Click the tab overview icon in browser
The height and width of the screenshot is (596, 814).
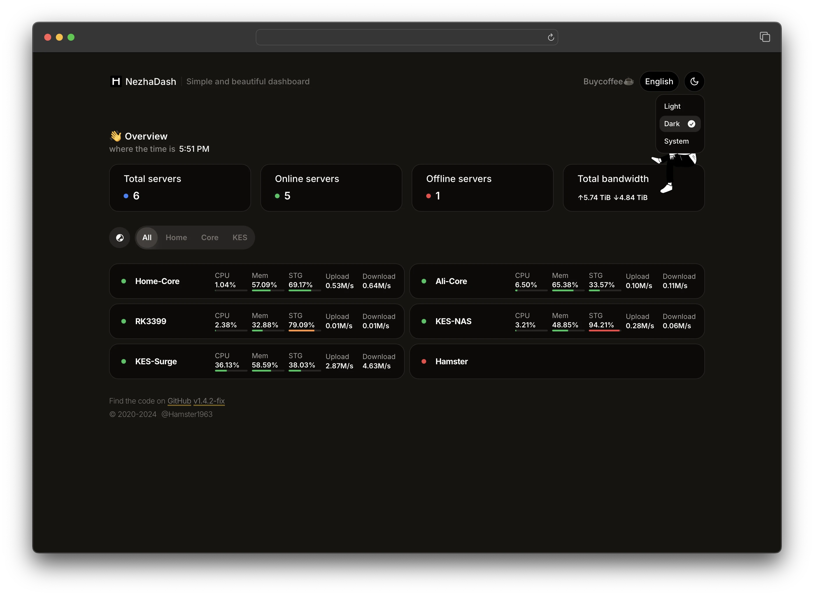pos(765,37)
